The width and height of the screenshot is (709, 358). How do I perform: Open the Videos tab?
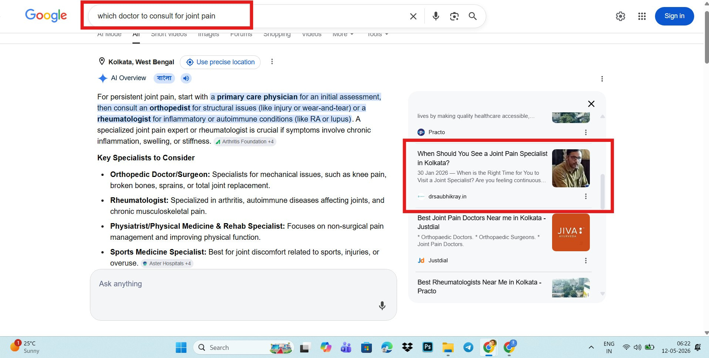(312, 34)
